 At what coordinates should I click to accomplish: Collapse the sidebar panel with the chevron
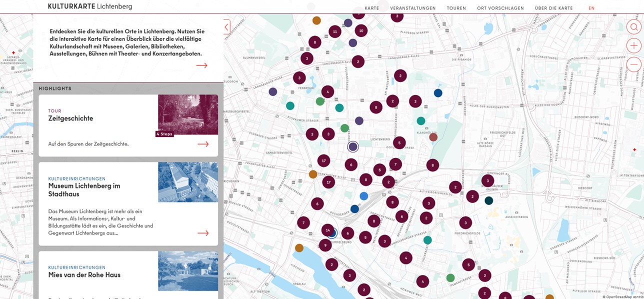pyautogui.click(x=226, y=27)
